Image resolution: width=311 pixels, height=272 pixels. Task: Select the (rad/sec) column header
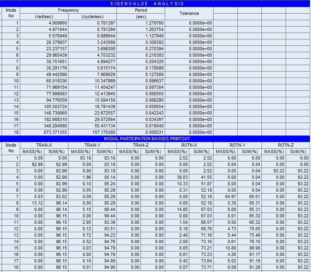click(x=44, y=16)
